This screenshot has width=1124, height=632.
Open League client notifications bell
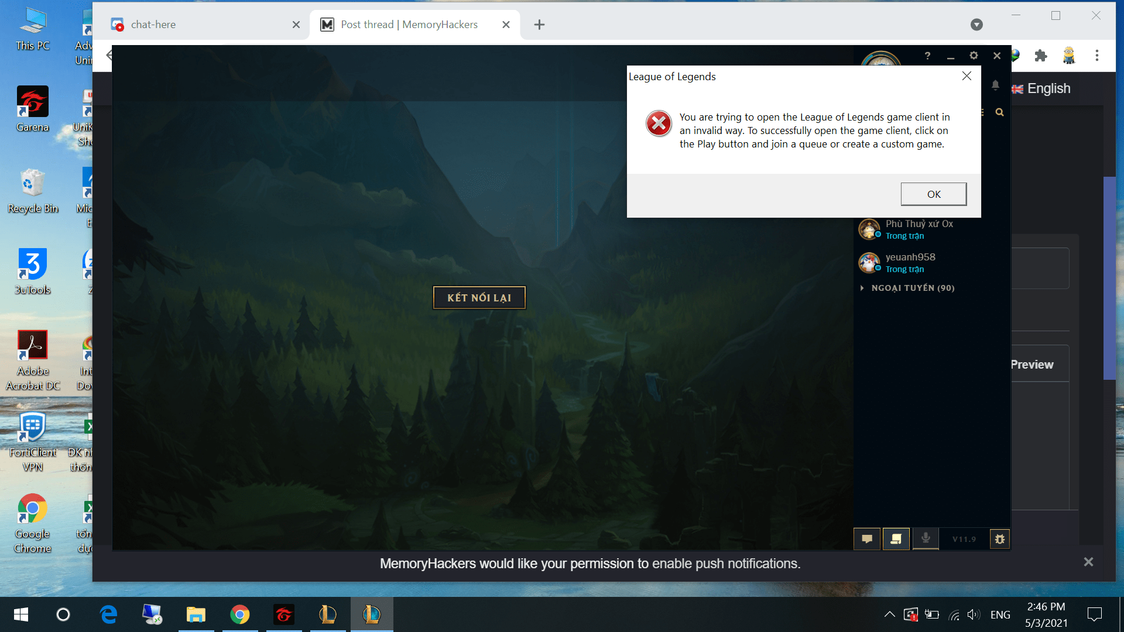995,85
